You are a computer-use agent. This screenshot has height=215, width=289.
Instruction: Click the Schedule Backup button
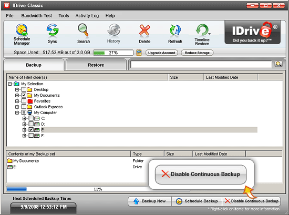pos(197,201)
